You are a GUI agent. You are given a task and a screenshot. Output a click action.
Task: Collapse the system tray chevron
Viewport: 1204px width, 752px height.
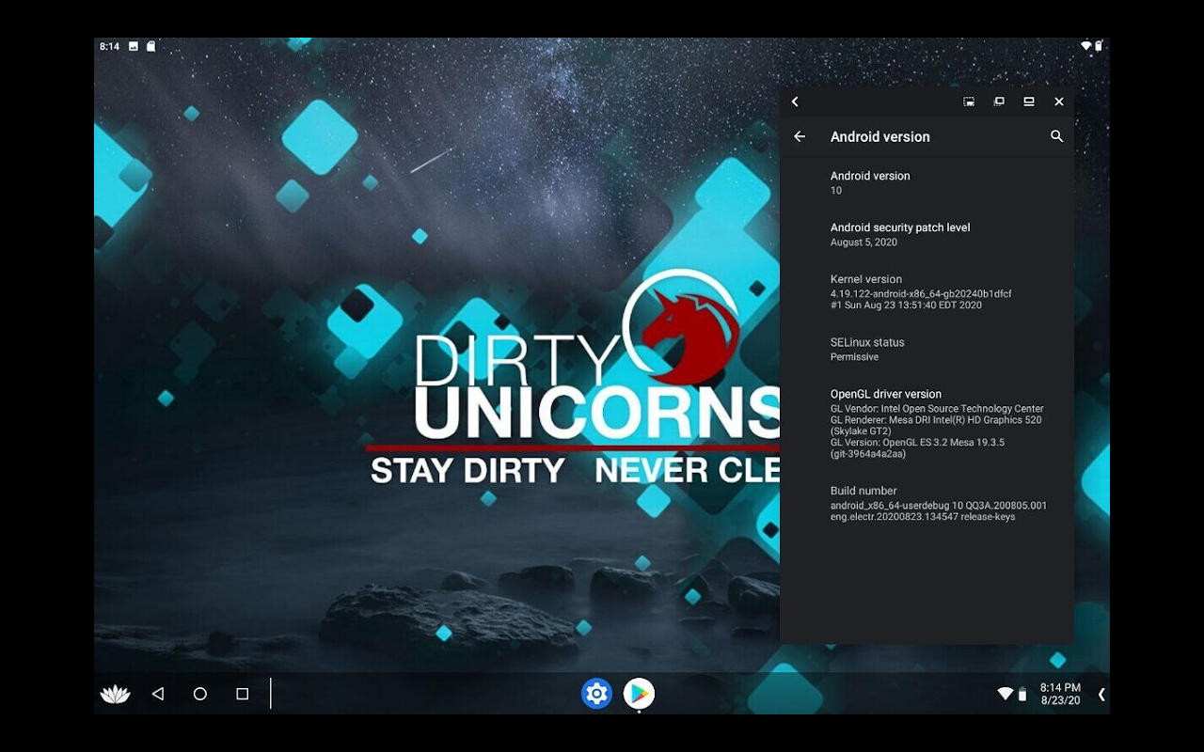pyautogui.click(x=1101, y=694)
